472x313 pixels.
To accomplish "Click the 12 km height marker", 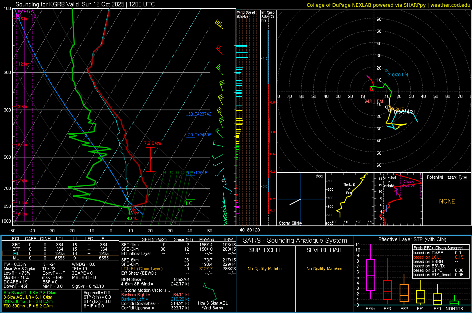I will (24, 64).
